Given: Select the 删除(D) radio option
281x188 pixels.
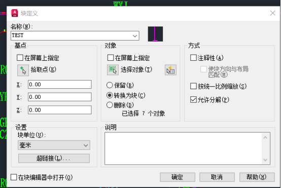Looking at the screenshot, I should tap(110, 105).
